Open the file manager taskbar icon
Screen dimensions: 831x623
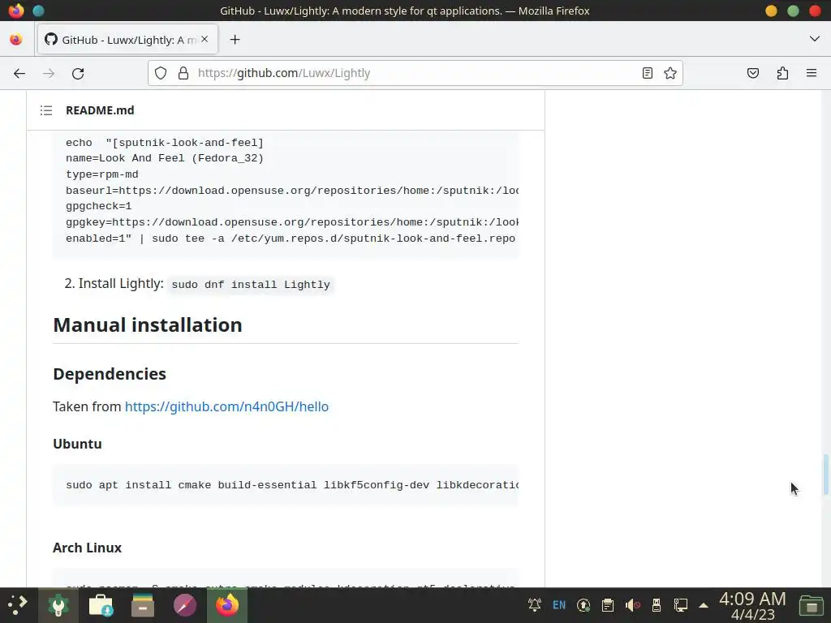coord(143,605)
